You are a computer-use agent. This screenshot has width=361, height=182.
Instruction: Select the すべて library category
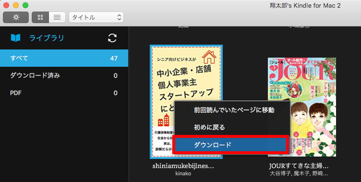point(64,58)
